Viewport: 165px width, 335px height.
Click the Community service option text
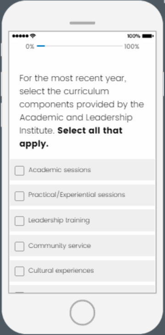60,246
